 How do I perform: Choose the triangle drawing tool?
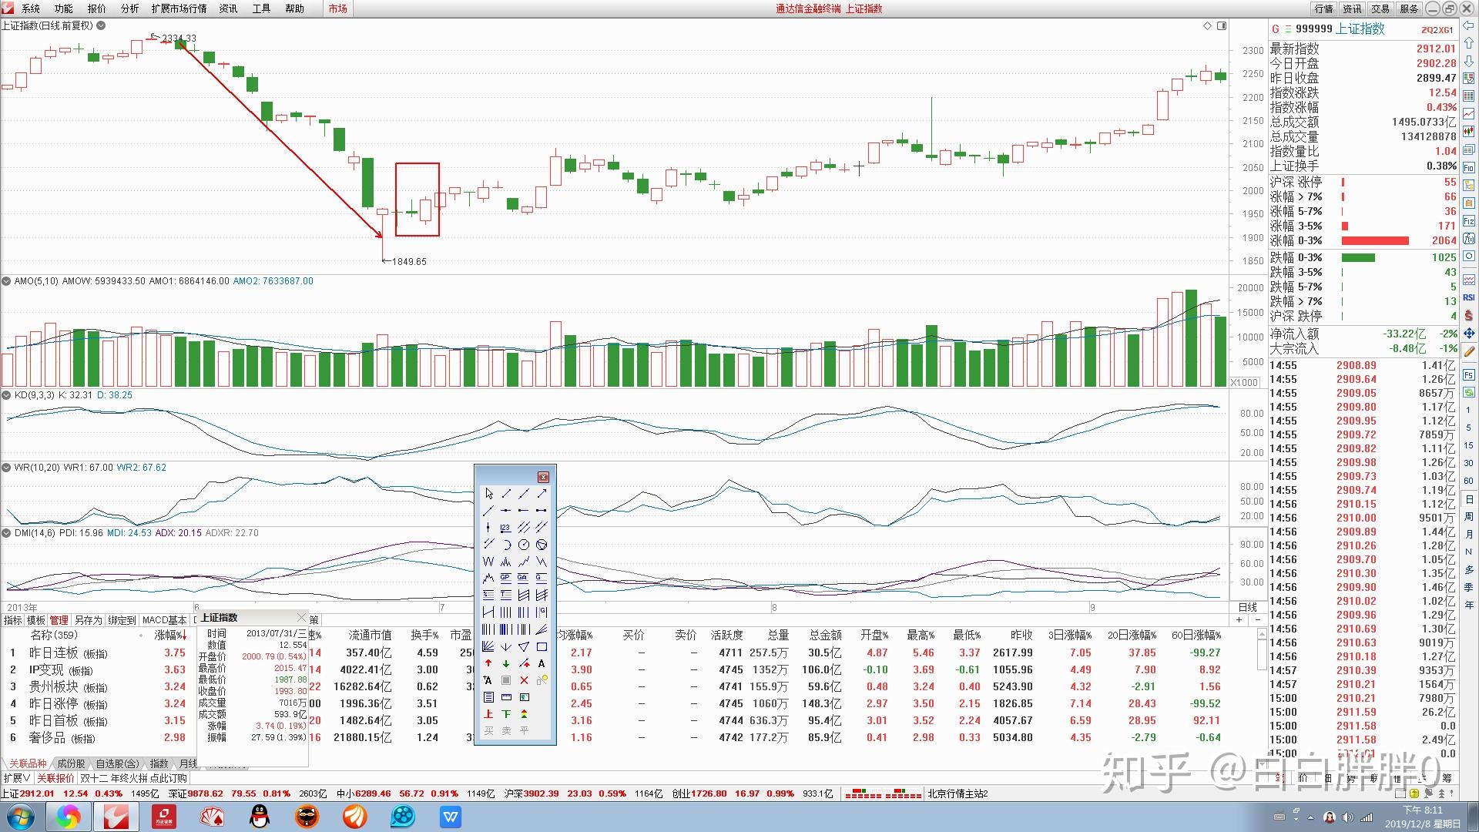pos(524,646)
